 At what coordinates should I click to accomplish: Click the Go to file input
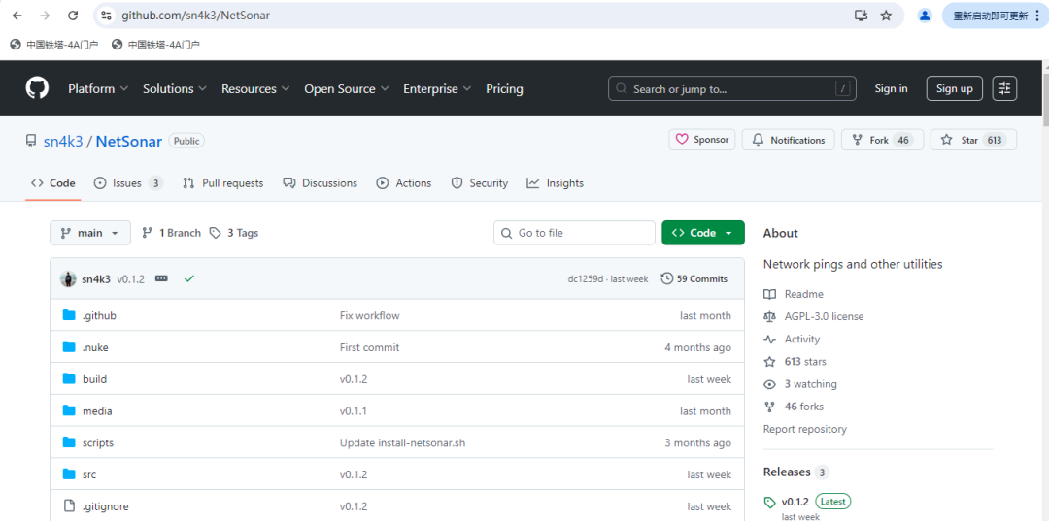[x=575, y=233]
